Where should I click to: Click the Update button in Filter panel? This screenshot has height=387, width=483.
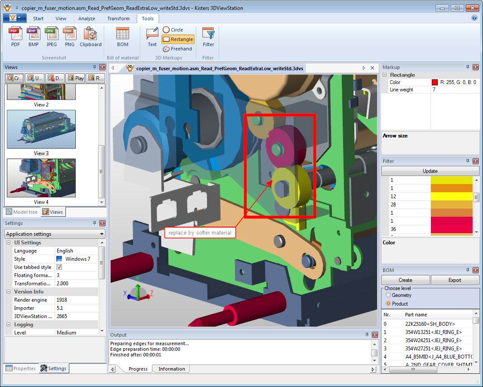430,171
